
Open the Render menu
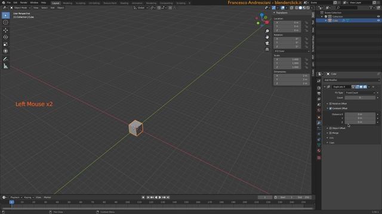tap(24, 2)
